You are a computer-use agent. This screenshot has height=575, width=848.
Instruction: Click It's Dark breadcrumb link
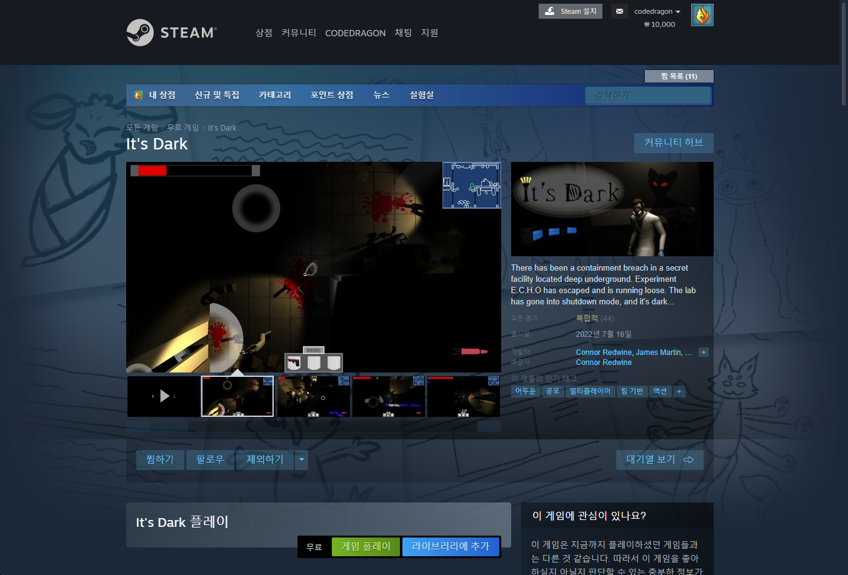(222, 128)
